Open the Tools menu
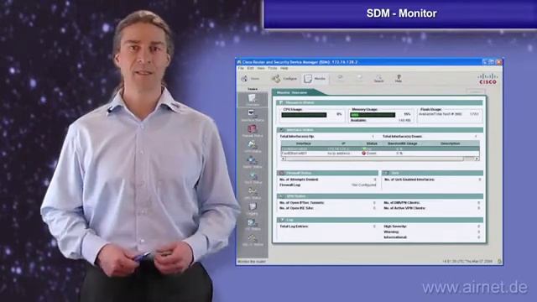This screenshot has height=302, width=537. pyautogui.click(x=273, y=68)
